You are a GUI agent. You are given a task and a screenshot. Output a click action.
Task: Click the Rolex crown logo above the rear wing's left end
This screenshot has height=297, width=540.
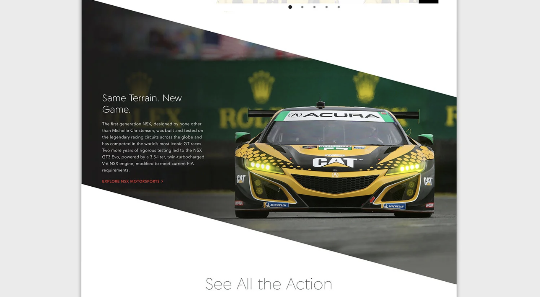click(x=261, y=87)
